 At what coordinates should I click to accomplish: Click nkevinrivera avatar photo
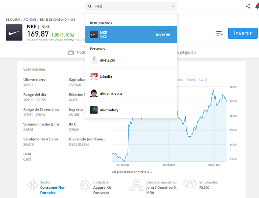click(94, 93)
